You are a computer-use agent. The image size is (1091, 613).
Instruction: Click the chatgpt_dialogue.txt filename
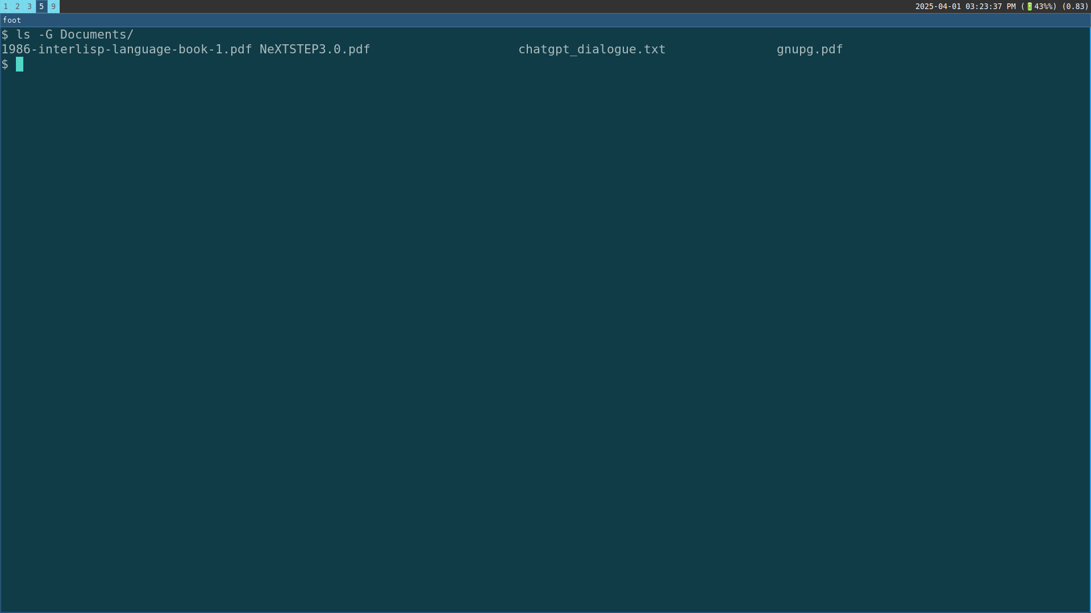[592, 49]
